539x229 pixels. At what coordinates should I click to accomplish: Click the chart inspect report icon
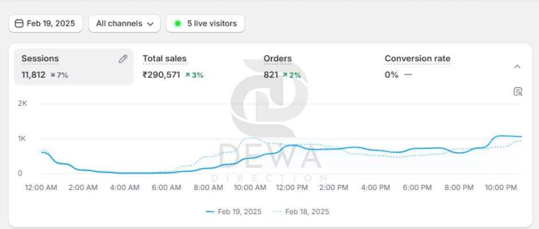[518, 92]
